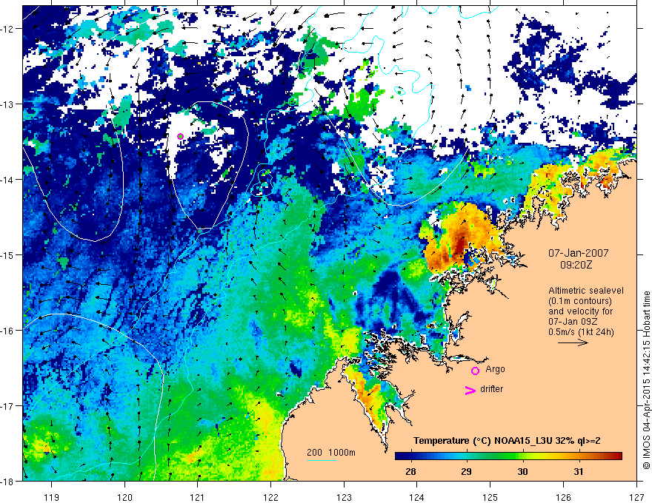Screen dimensions: 652x503
Task: Click the IMOS copyright timestamp text
Action: (x=646, y=380)
